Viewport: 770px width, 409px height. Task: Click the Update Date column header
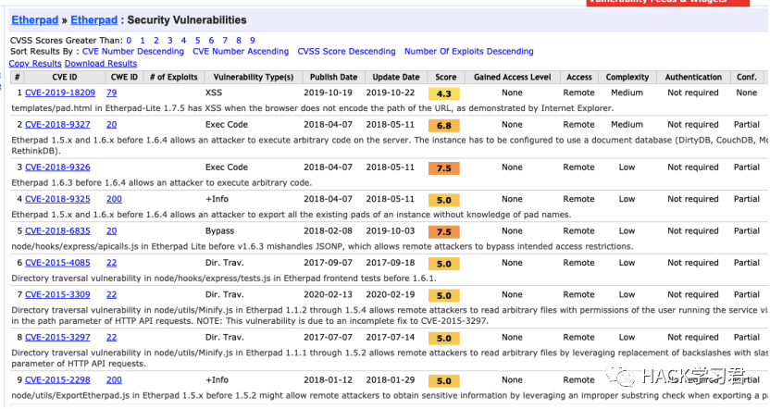click(396, 77)
